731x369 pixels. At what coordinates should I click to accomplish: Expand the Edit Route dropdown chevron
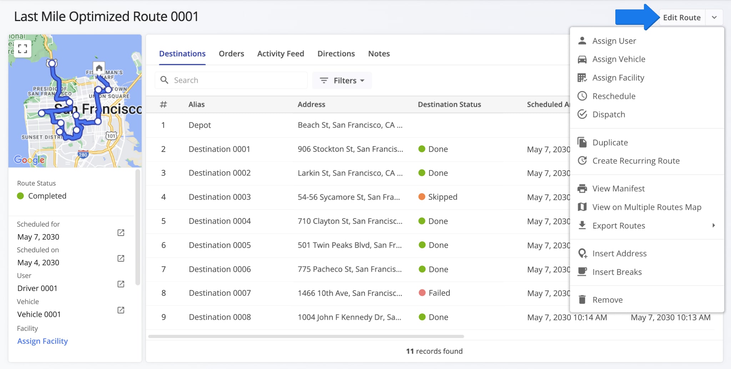(714, 17)
